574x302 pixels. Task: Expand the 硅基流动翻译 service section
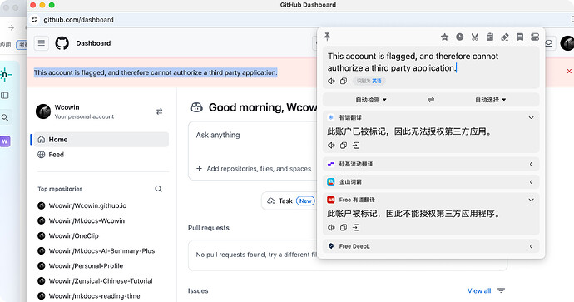pos(532,164)
